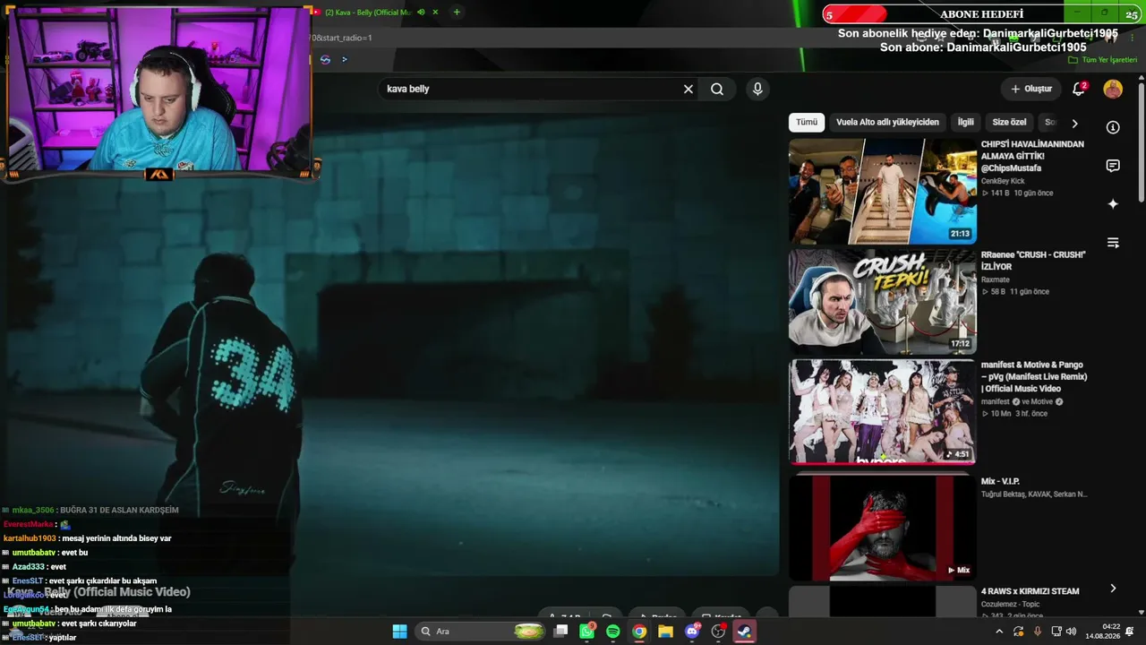Open the video info side panel icon
This screenshot has height=645, width=1146.
[1113, 127]
